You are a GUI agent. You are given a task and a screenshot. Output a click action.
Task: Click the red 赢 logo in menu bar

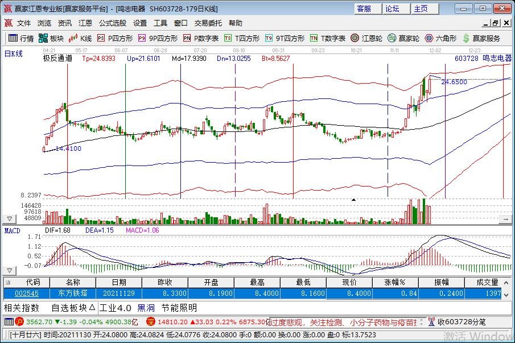coord(8,23)
